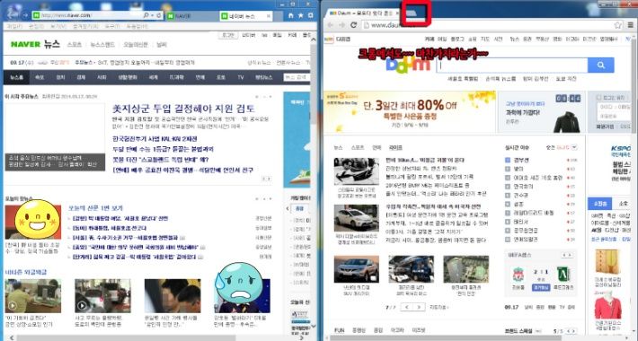Screen dimensions: 638x341
Task: Click the Chrome forward arrow
Action: 341,25
